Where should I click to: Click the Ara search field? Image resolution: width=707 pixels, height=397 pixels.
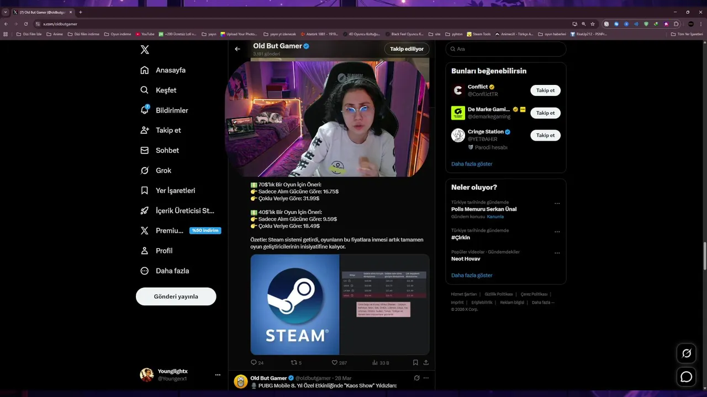click(505, 49)
